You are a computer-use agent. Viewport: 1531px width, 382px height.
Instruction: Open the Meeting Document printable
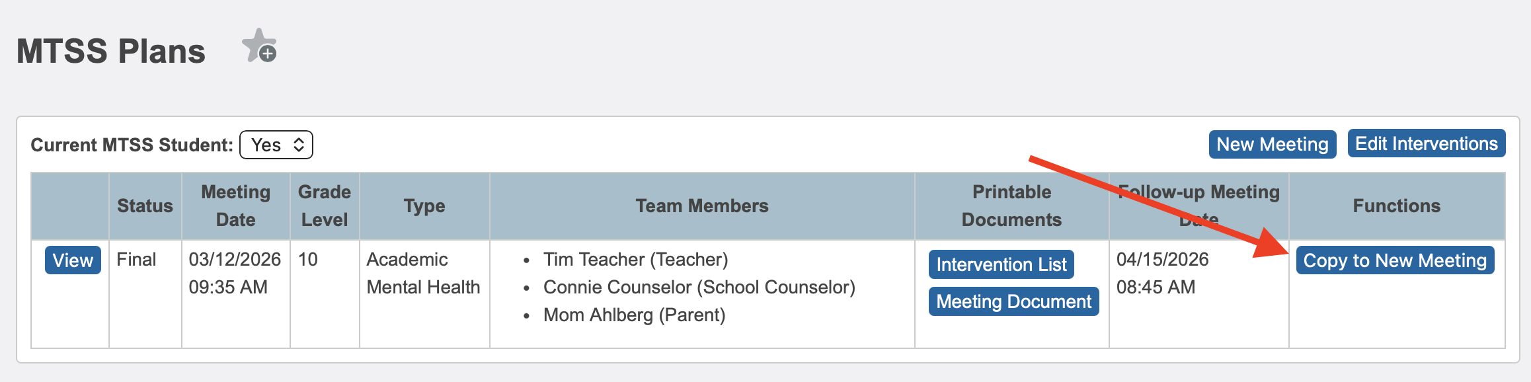[x=1013, y=301]
